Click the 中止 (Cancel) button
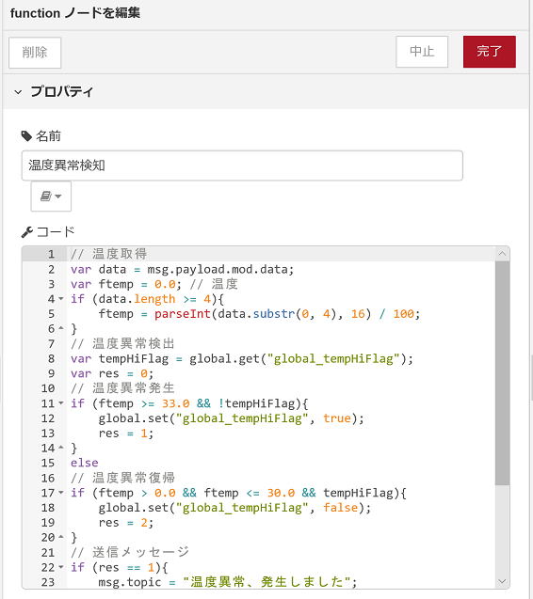Viewport: 533px width, 599px height. coord(422,52)
